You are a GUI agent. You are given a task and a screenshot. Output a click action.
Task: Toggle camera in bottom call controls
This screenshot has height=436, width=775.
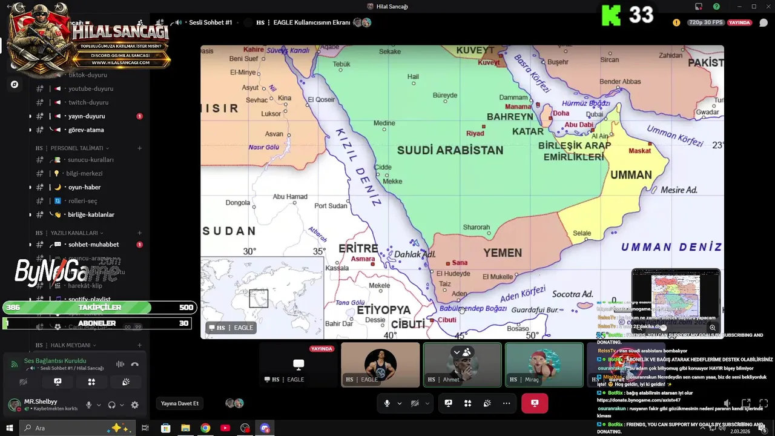(415, 403)
